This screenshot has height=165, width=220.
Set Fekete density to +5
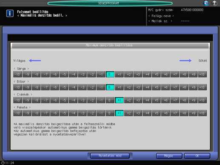tap(156, 113)
